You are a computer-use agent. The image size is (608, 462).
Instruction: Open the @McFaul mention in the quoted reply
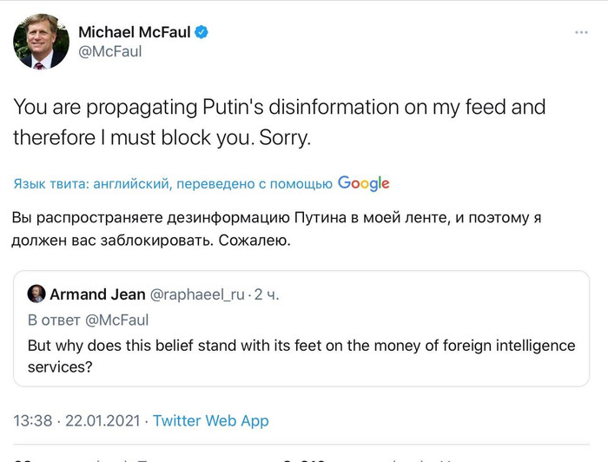pos(116,320)
